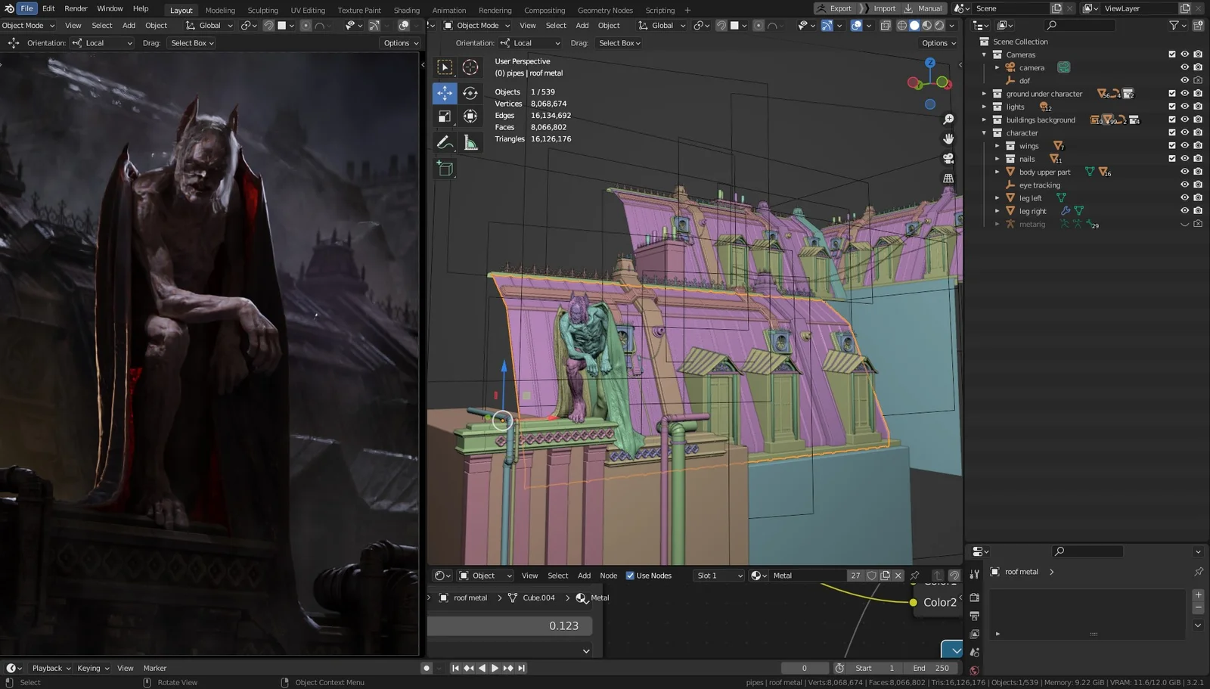The width and height of the screenshot is (1210, 689).
Task: Open the Object Mode dropdown
Action: click(x=476, y=25)
